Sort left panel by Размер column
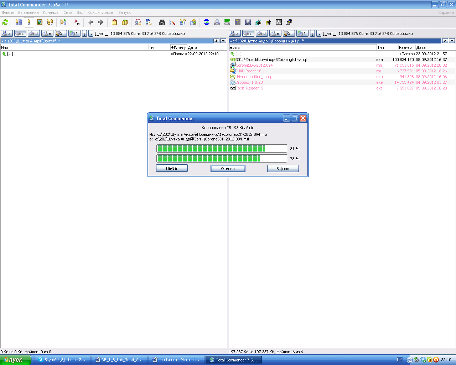 [x=178, y=47]
